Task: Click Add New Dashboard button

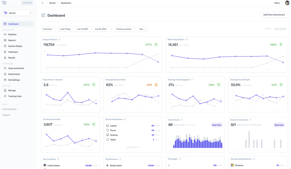Action: click(274, 15)
